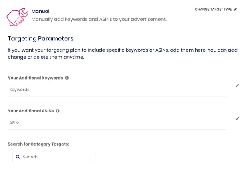The height and width of the screenshot is (172, 250).
Task: Click the Search for Category Targets label
Action: (38, 144)
